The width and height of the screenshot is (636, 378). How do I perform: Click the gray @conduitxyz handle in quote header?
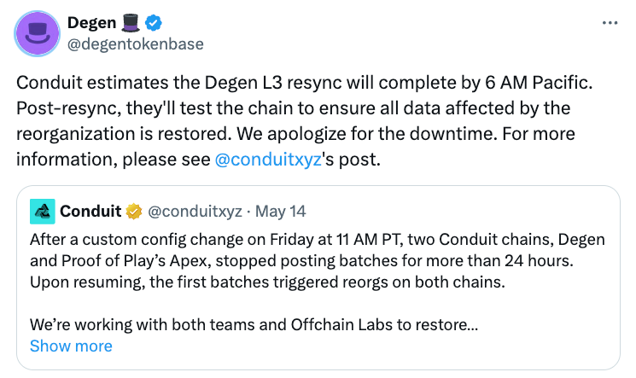tap(195, 212)
